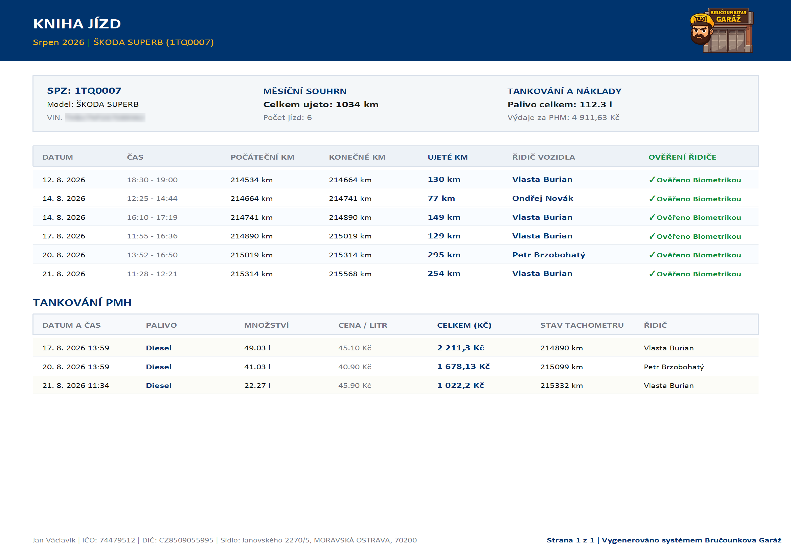791x559 pixels.
Task: Click driver name 'Ondřej Novák'
Action: [x=543, y=199]
